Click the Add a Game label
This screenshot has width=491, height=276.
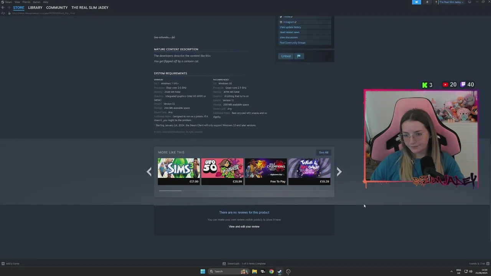[x=13, y=264]
